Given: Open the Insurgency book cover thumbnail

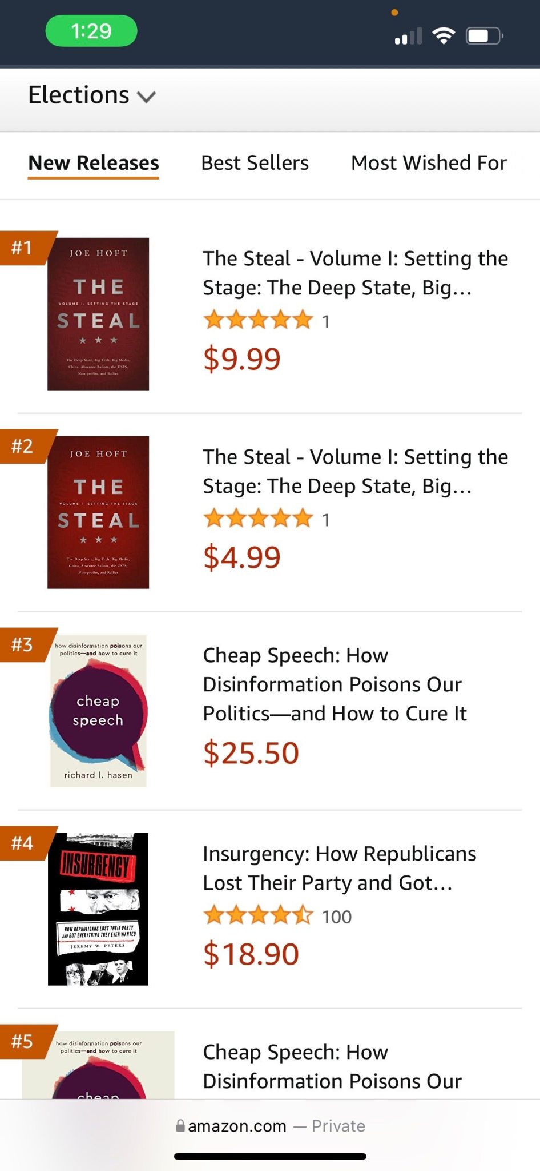Looking at the screenshot, I should point(98,909).
